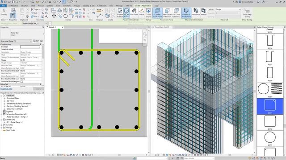Collapse the Views (all) tree node
The image size is (286, 160).
[x=1, y=96]
